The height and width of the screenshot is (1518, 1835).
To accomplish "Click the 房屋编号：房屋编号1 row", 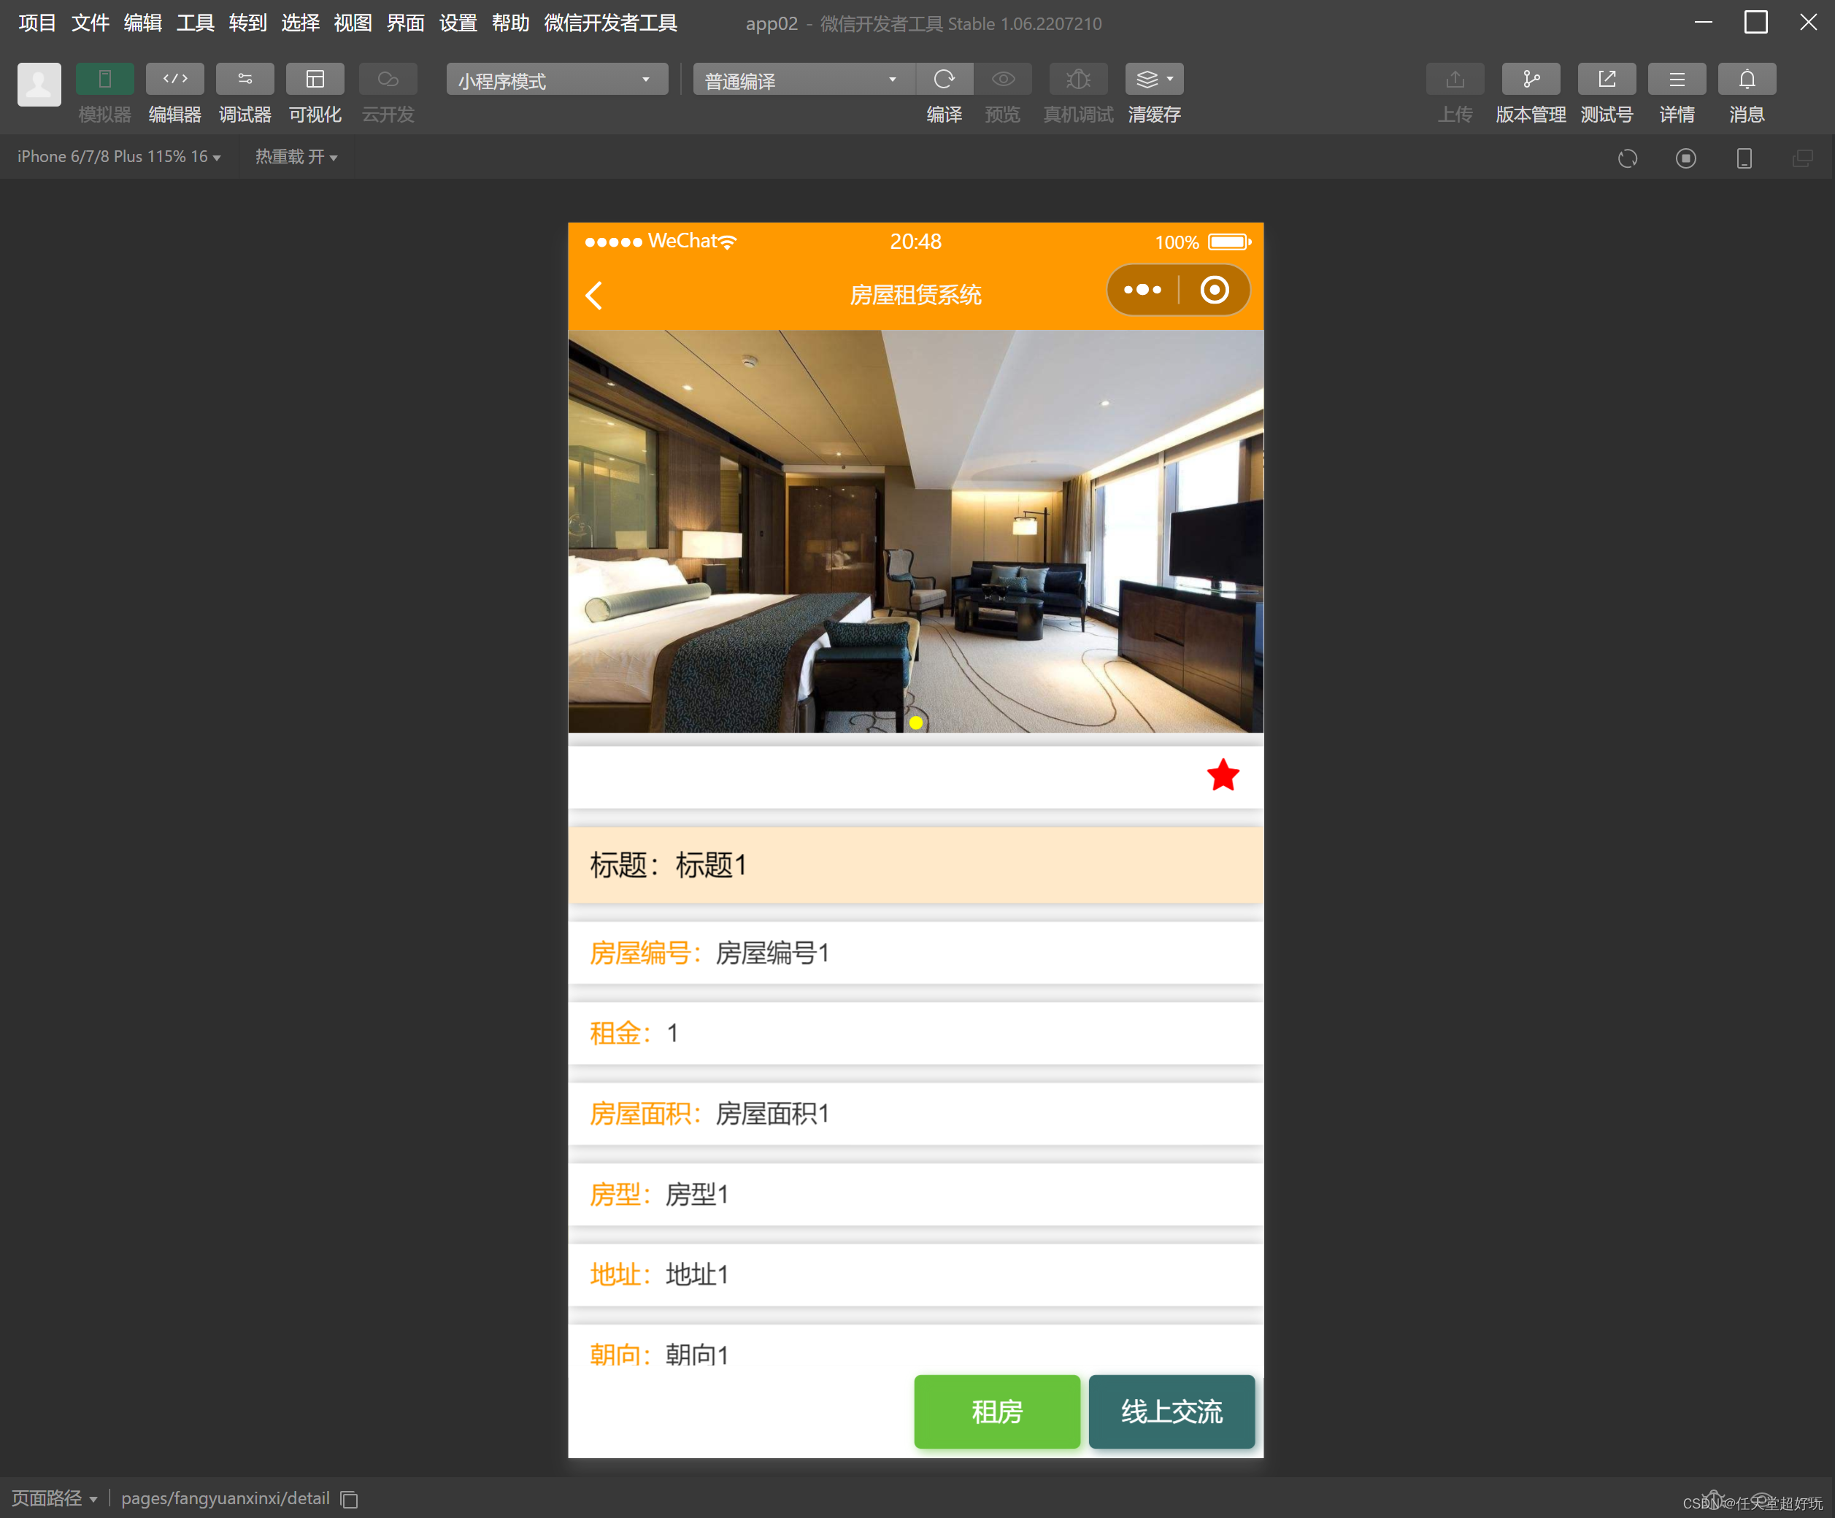I will pyautogui.click(x=916, y=952).
